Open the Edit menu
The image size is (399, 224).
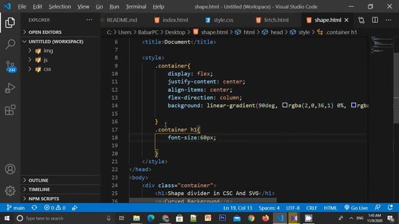(x=37, y=7)
